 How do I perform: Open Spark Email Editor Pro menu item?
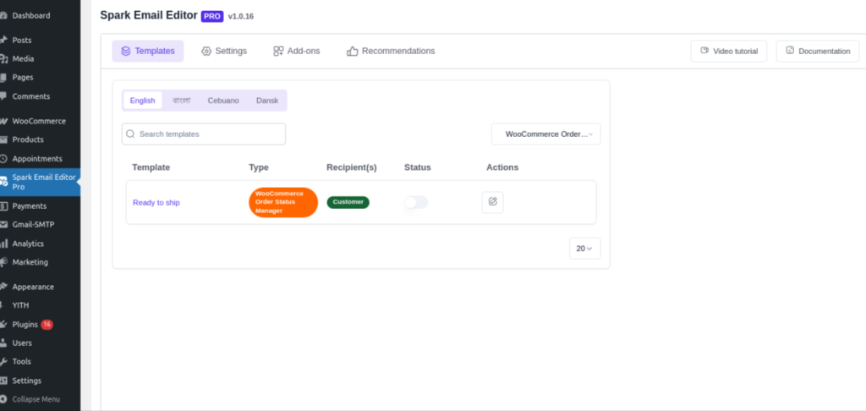click(x=40, y=183)
